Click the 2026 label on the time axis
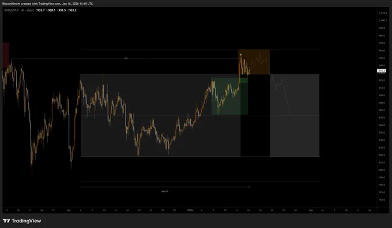 point(190,210)
